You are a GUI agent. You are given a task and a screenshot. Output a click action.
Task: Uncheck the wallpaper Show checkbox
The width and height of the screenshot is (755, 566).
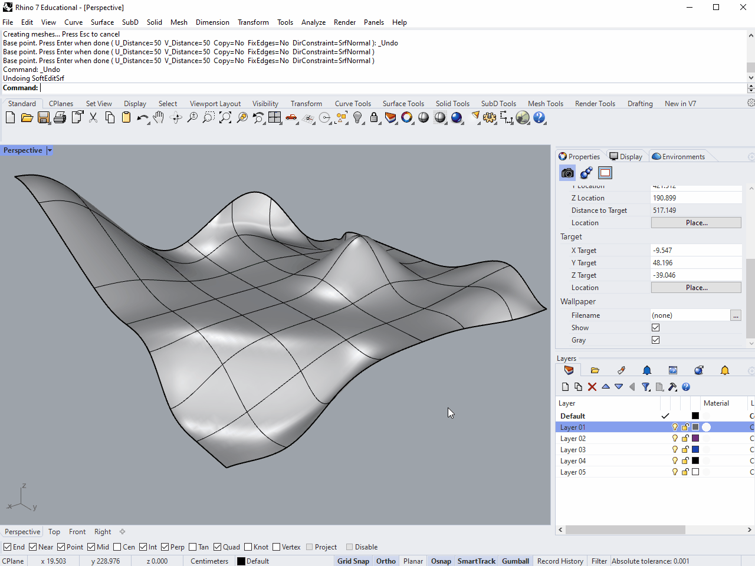[655, 328]
